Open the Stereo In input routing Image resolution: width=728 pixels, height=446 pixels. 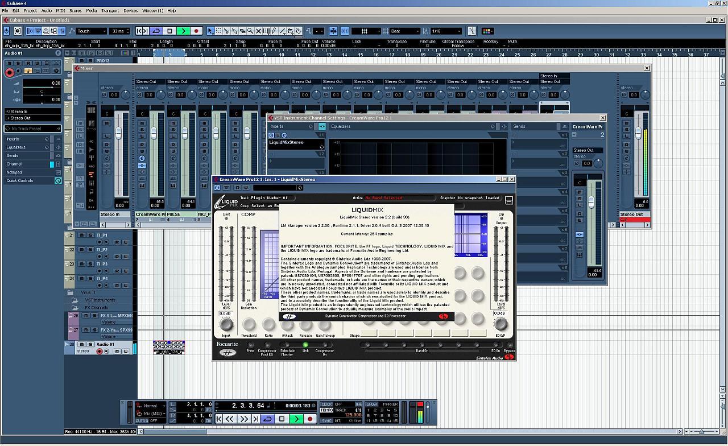pyautogui.click(x=32, y=111)
